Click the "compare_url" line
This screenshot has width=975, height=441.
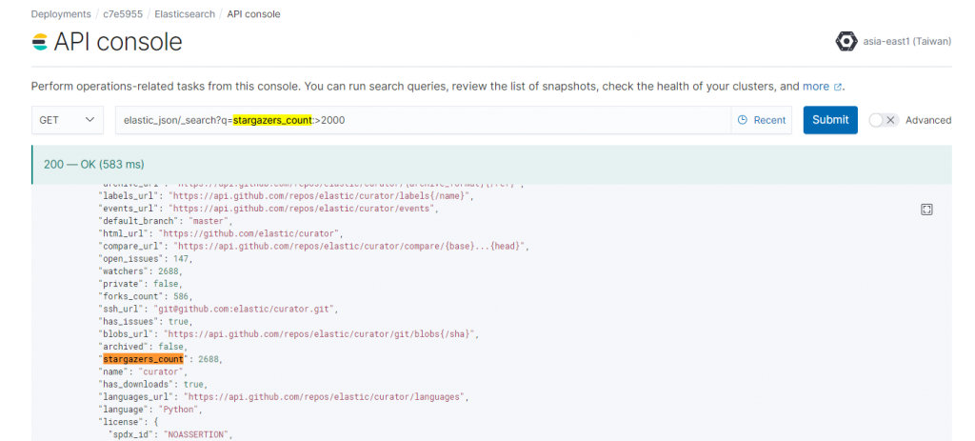point(314,247)
